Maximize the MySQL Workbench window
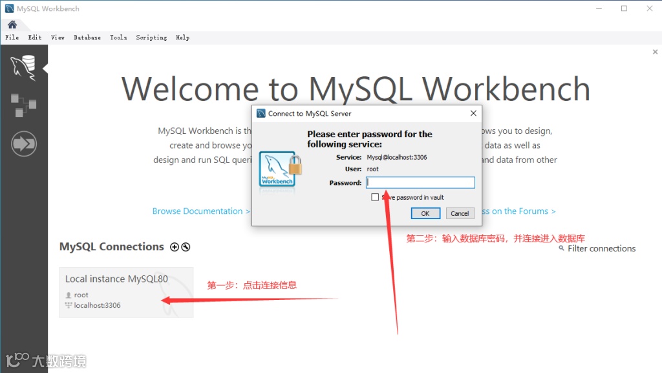This screenshot has height=373, width=662. point(624,8)
